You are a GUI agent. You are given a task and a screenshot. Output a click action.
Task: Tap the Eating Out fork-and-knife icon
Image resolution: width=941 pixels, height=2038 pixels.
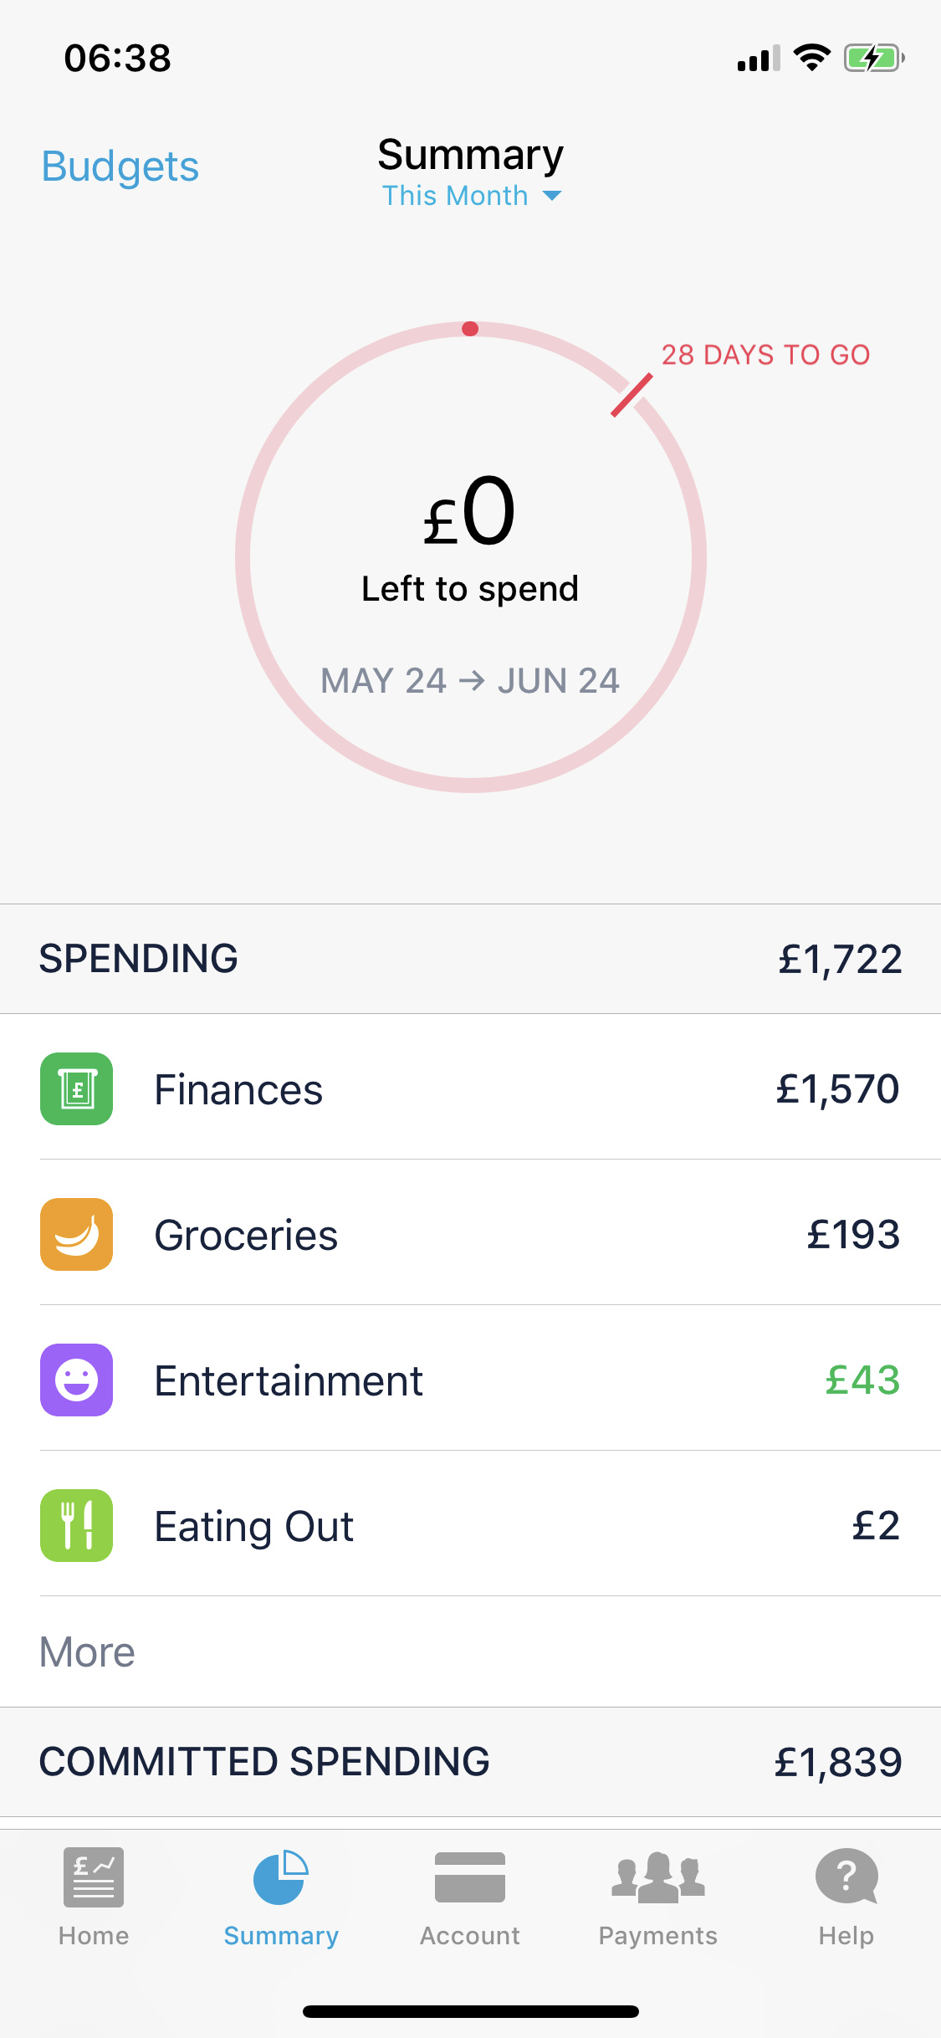coord(77,1525)
